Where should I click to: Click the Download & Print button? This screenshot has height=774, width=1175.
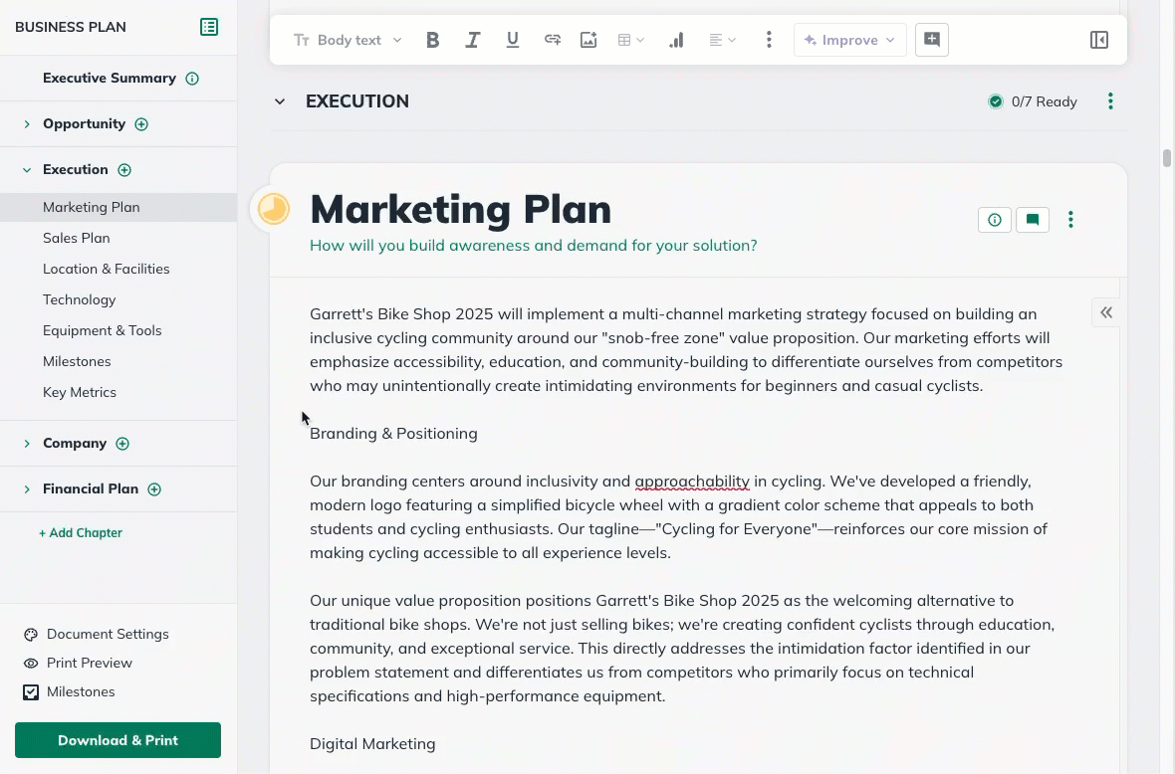pos(117,740)
